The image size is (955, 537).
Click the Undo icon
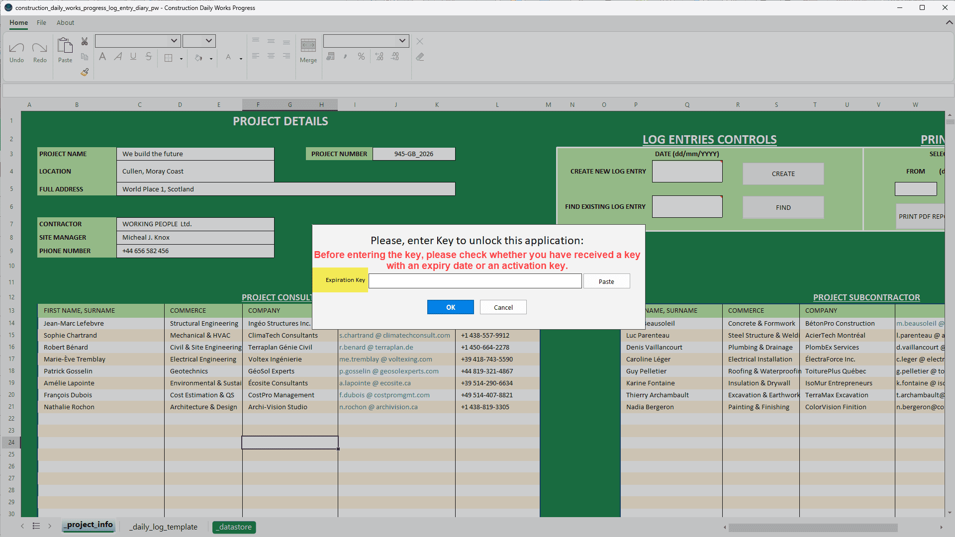click(16, 48)
